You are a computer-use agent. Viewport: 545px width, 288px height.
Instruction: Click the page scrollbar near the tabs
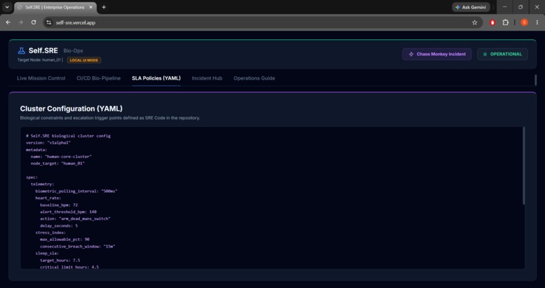click(536, 80)
